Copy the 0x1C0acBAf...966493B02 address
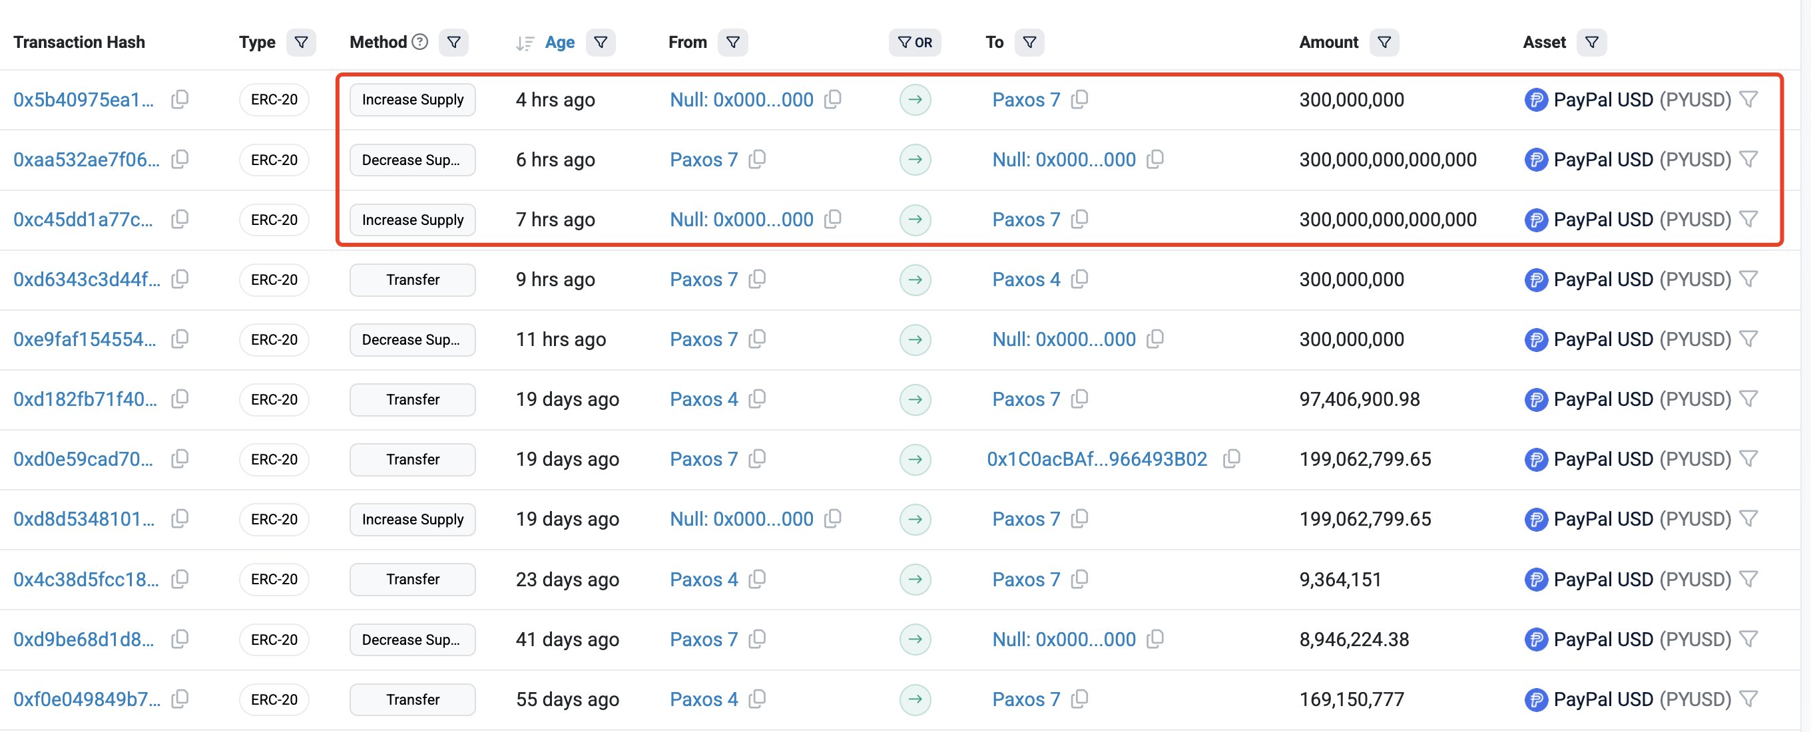The width and height of the screenshot is (1811, 732). [1231, 459]
